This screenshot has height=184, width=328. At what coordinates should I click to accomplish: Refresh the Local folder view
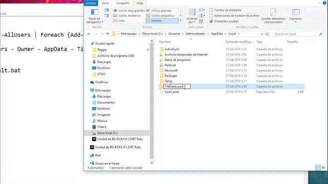point(267,34)
